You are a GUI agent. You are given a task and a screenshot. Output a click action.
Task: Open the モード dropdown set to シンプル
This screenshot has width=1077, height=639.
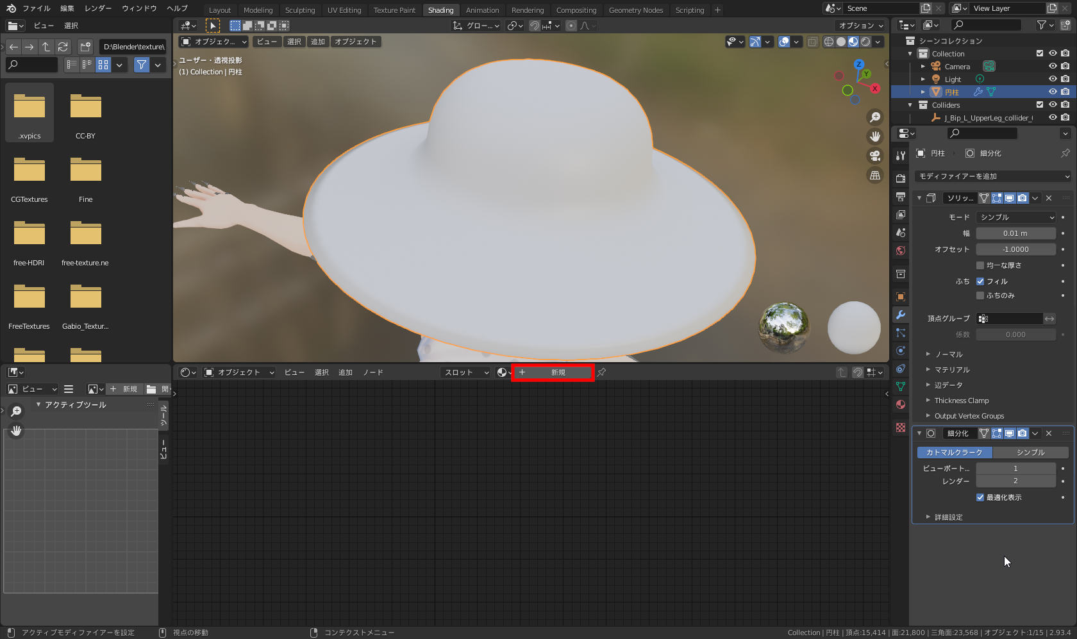[x=1015, y=217]
